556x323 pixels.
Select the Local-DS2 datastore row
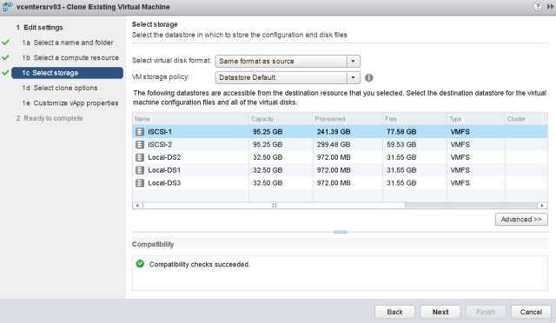point(340,157)
